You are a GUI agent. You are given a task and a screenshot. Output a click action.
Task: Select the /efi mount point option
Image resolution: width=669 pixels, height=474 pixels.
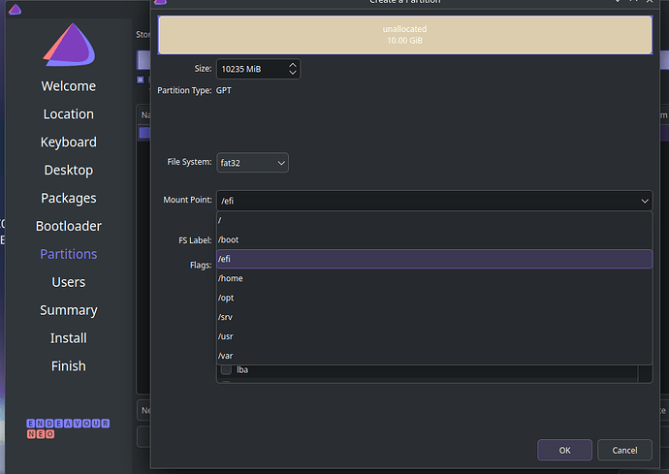pyautogui.click(x=434, y=259)
